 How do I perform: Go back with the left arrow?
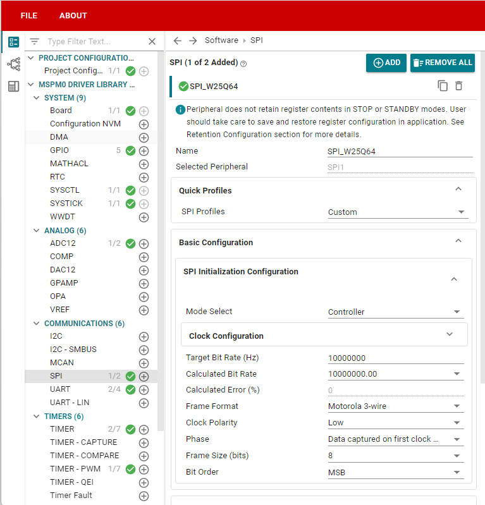click(178, 40)
